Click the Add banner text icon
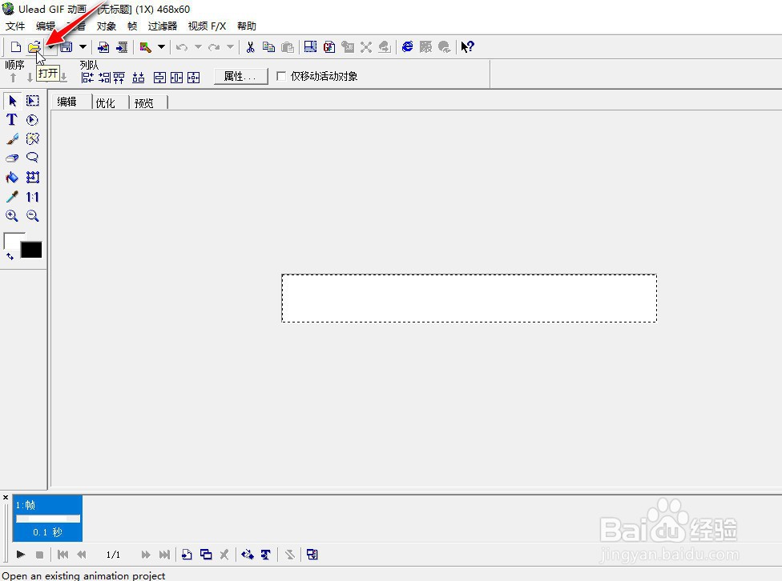The width and height of the screenshot is (782, 581). point(266,555)
